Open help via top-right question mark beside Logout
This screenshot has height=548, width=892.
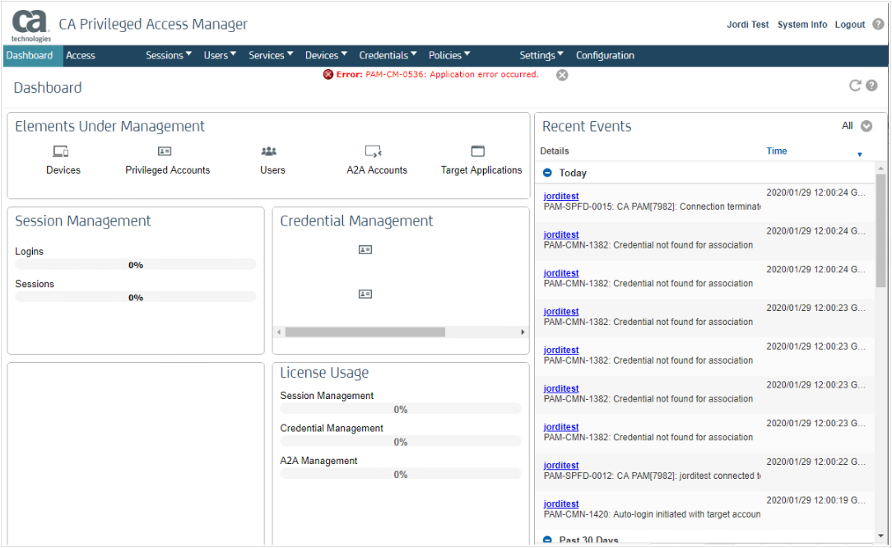coord(878,24)
